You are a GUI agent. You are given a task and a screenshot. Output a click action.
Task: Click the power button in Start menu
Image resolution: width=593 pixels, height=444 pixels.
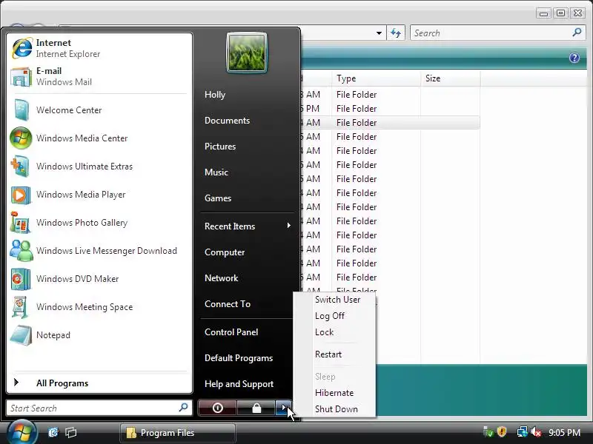217,408
